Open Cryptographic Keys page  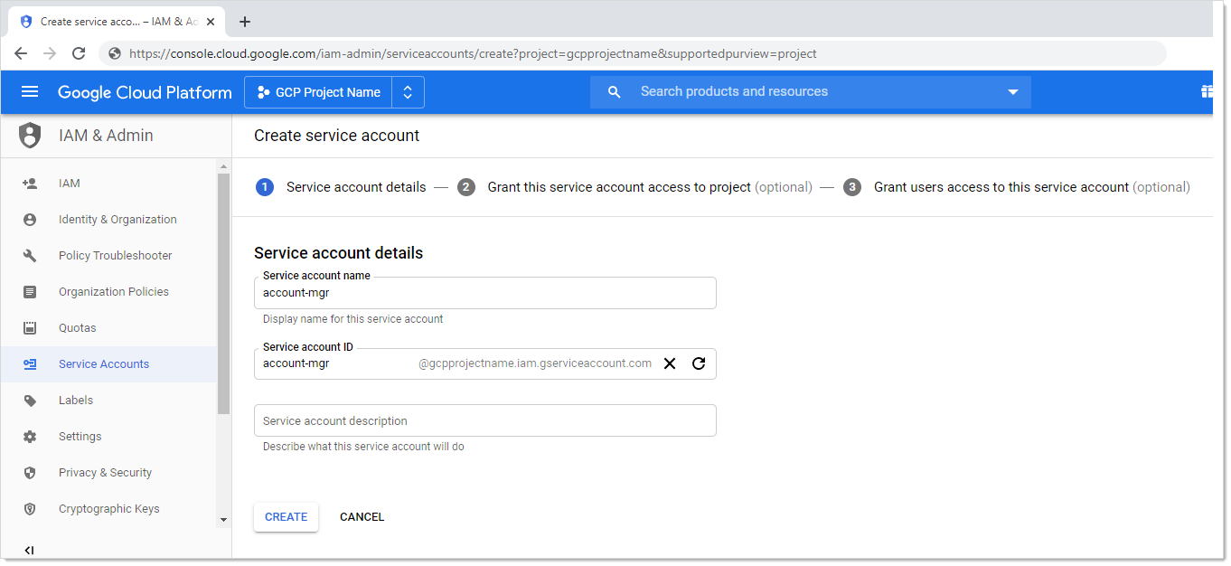(108, 509)
